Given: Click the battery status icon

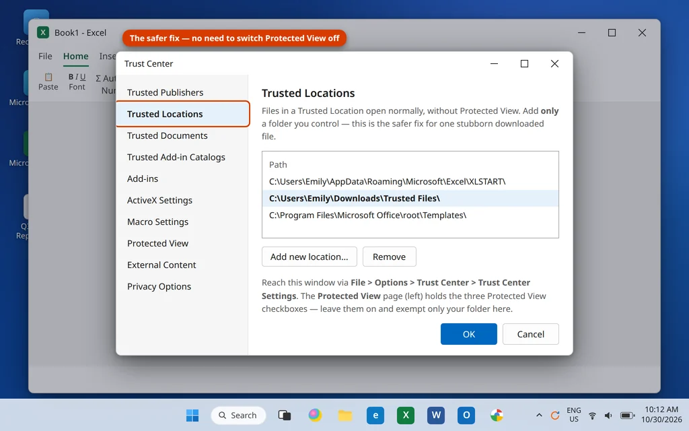Looking at the screenshot, I should [628, 416].
